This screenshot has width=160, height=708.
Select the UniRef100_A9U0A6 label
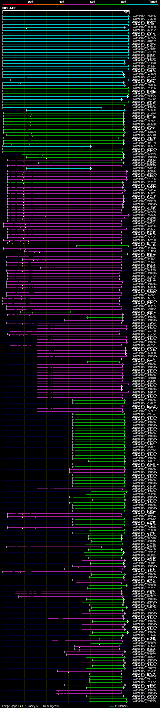[143, 88]
